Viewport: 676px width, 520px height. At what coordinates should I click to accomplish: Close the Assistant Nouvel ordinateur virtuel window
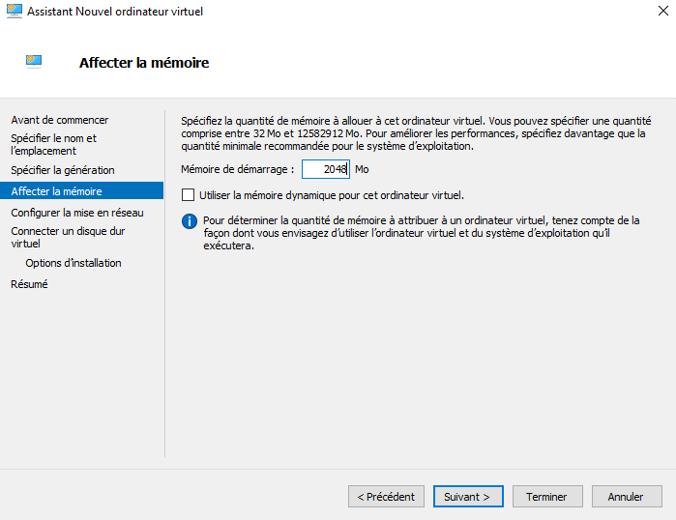659,12
